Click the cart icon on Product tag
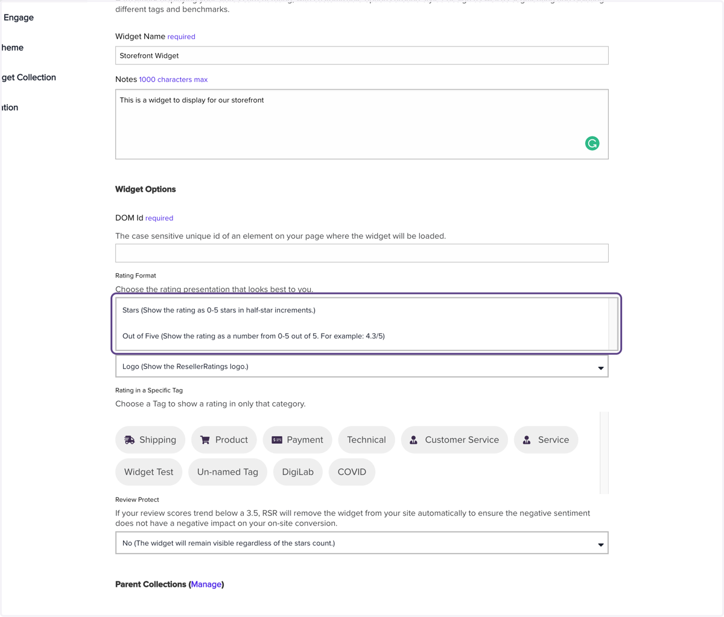This screenshot has width=724, height=617. click(205, 440)
